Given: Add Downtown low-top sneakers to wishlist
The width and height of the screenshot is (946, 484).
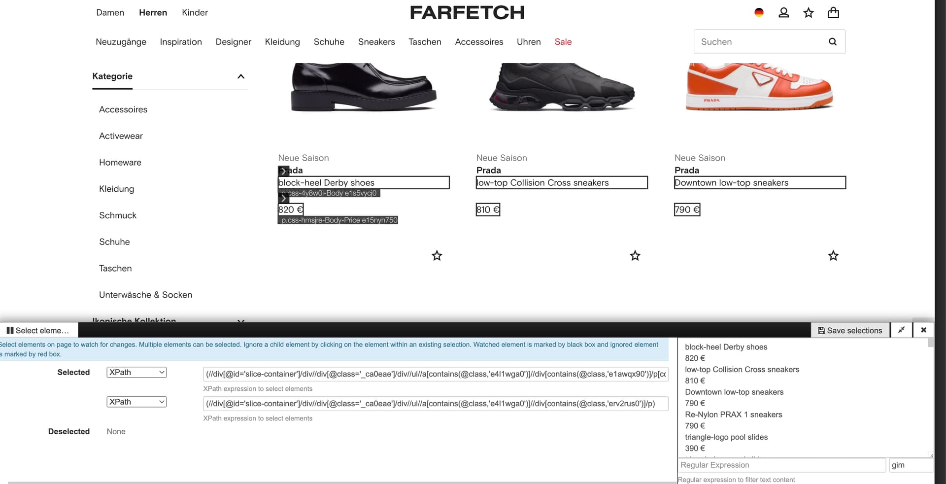Looking at the screenshot, I should pos(833,255).
